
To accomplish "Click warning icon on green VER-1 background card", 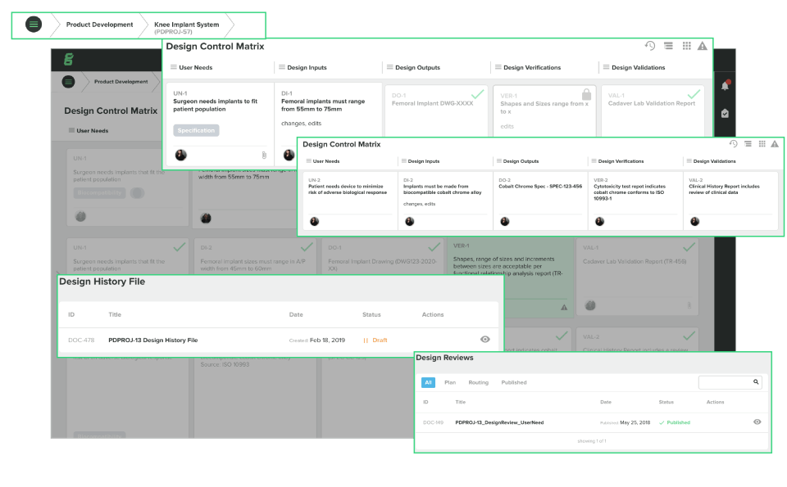I will click(564, 307).
